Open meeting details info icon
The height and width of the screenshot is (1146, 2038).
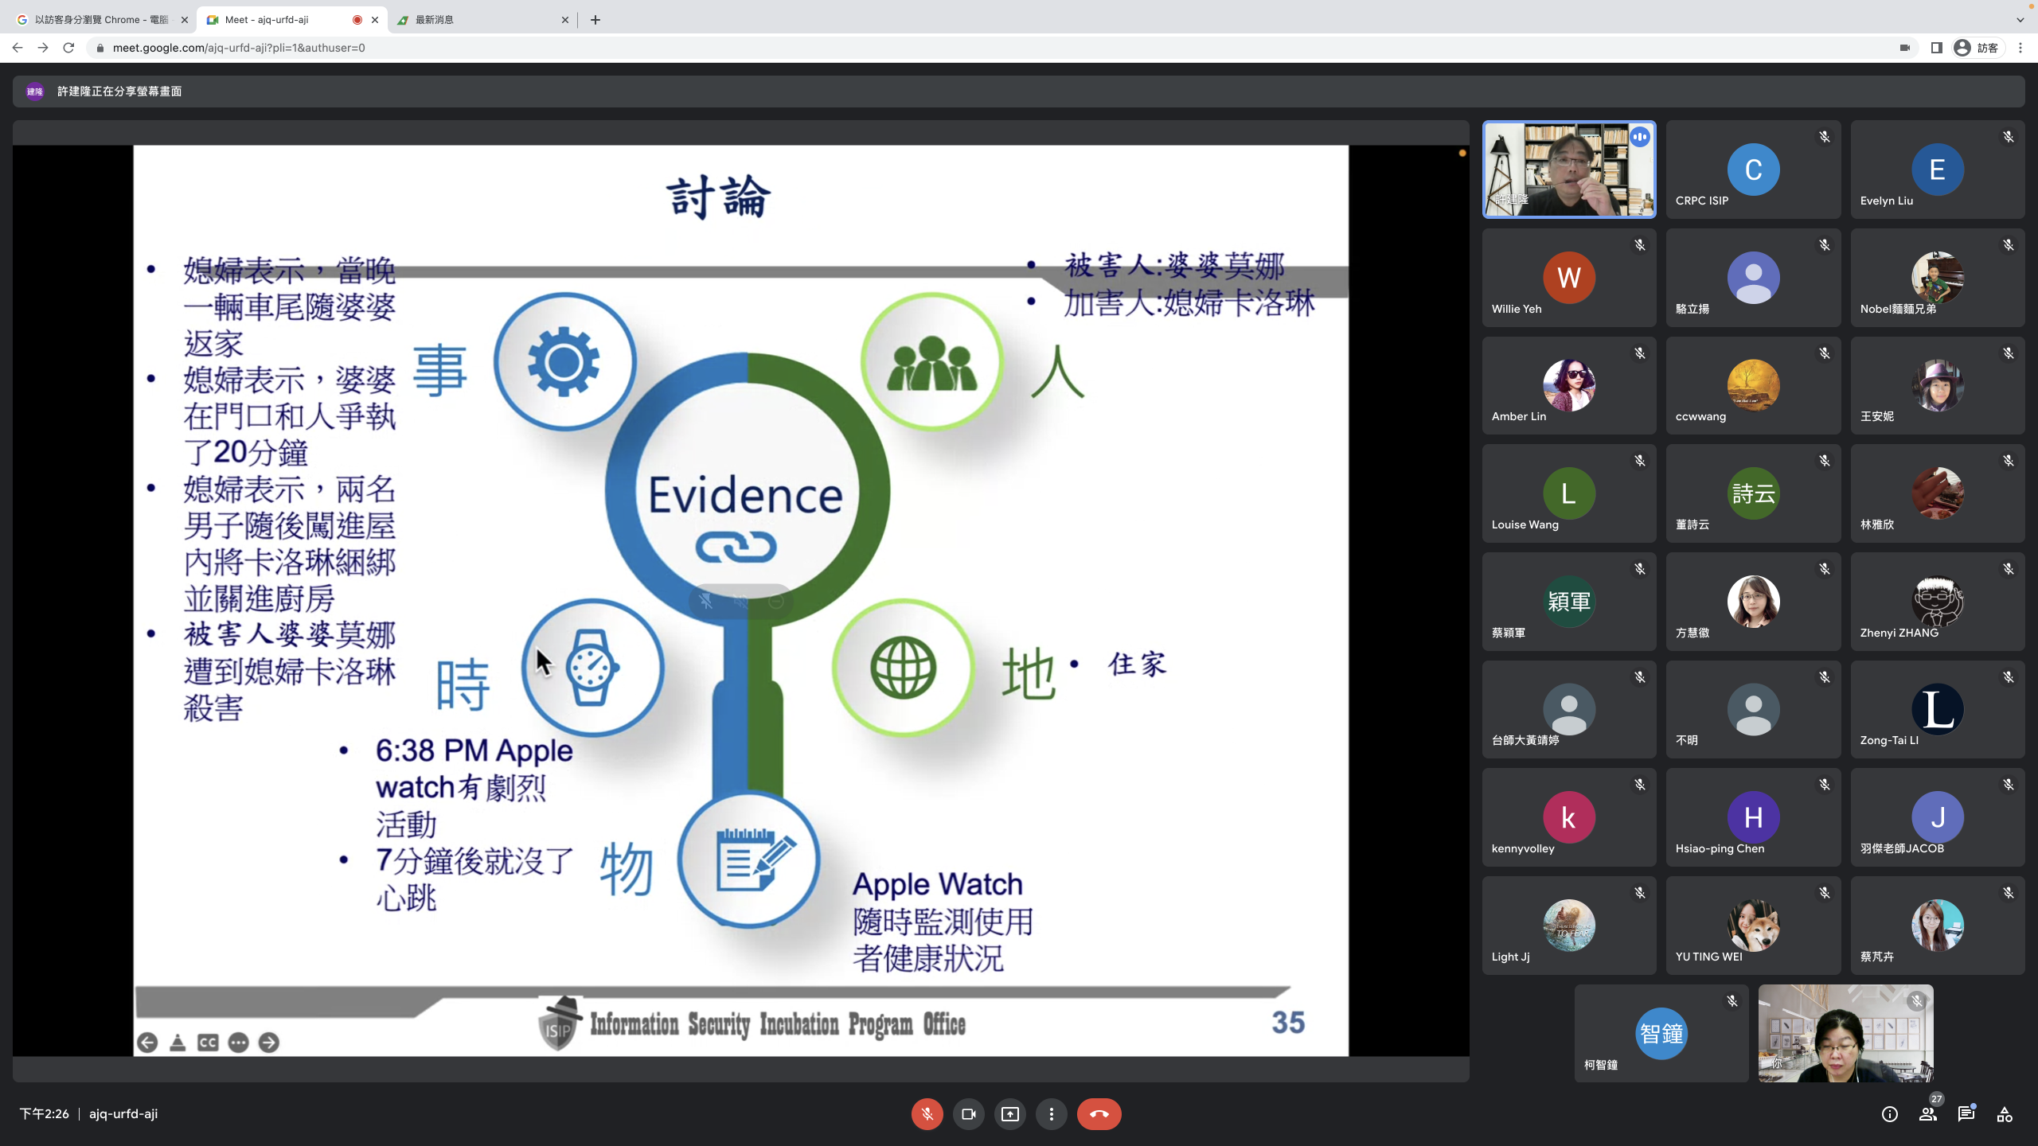click(1889, 1114)
